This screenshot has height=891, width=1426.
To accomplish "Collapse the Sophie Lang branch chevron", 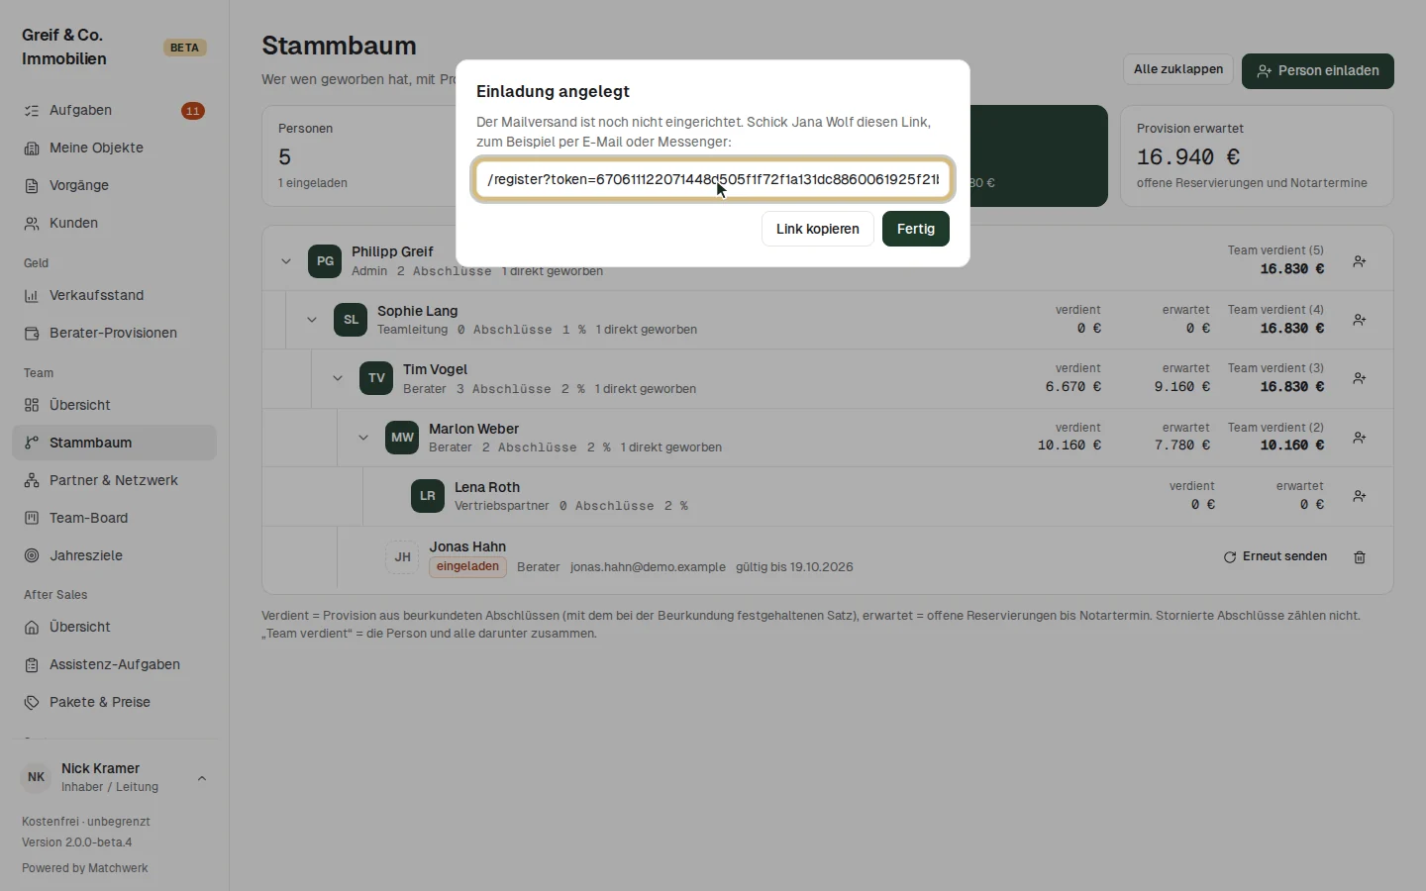I will point(312,320).
